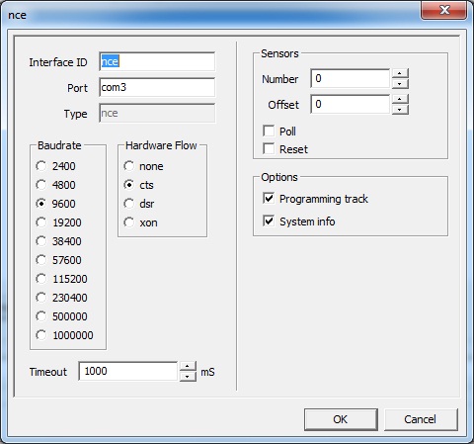Decrease the Sensors Number spinner down arrow
The width and height of the screenshot is (474, 444).
[x=400, y=84]
